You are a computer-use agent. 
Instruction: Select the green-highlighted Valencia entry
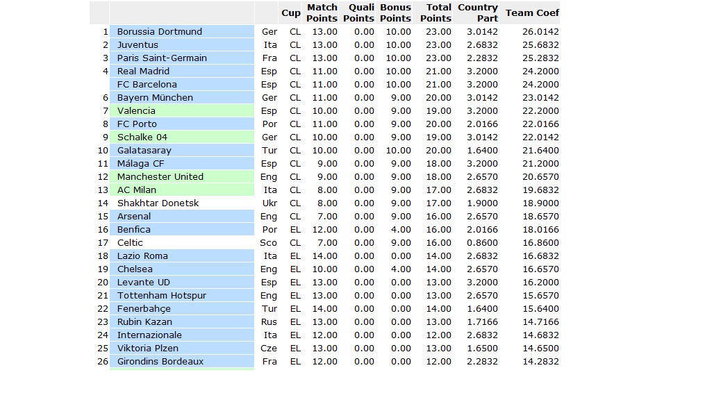point(136,111)
